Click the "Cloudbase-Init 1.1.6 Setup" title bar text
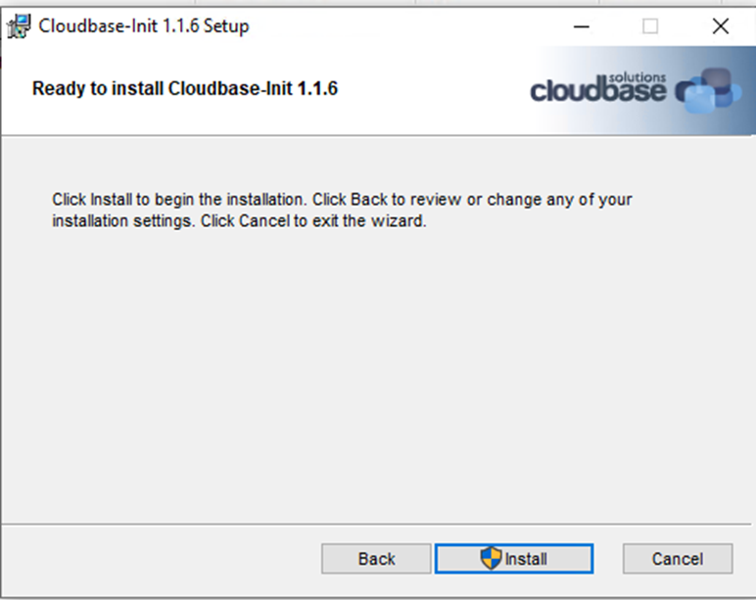The height and width of the screenshot is (600, 756). (x=144, y=26)
